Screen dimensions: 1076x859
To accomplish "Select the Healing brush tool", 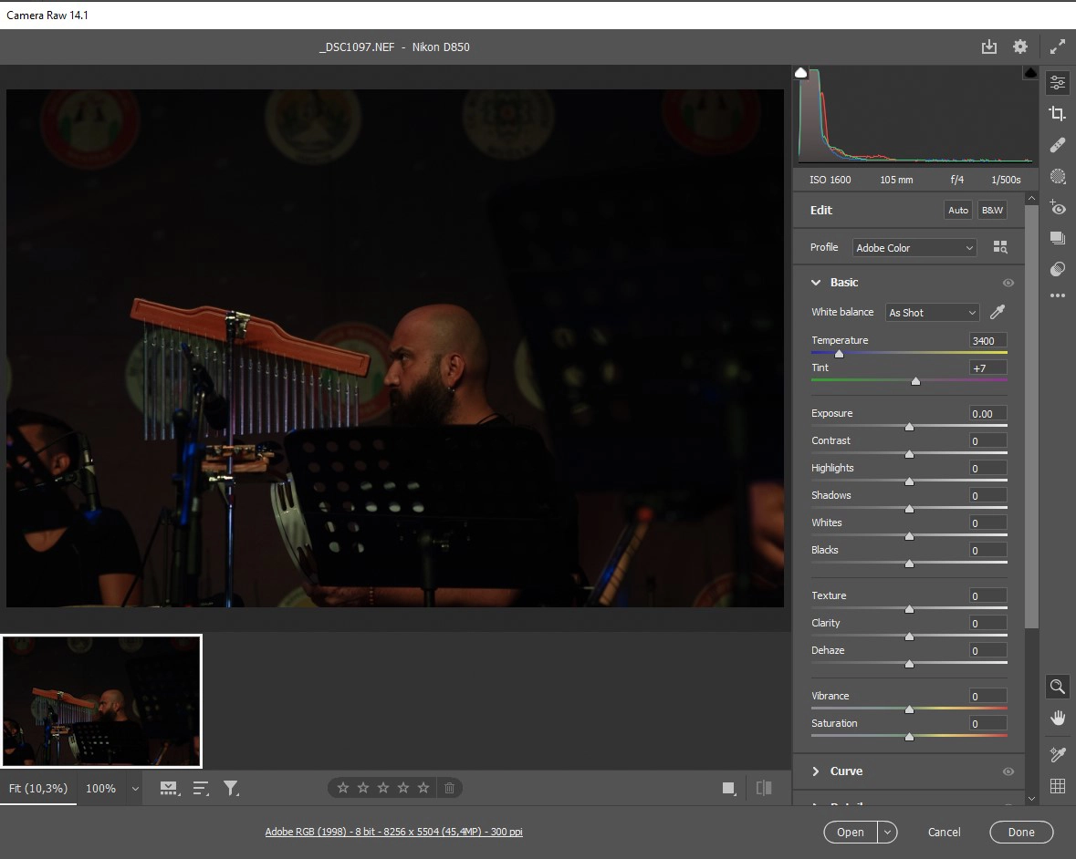I will [1058, 145].
